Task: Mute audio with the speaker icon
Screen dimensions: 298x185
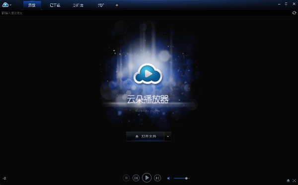Action: [168, 178]
